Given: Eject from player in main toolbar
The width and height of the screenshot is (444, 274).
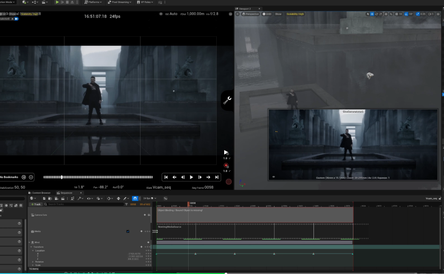Looking at the screenshot, I should point(72,2).
